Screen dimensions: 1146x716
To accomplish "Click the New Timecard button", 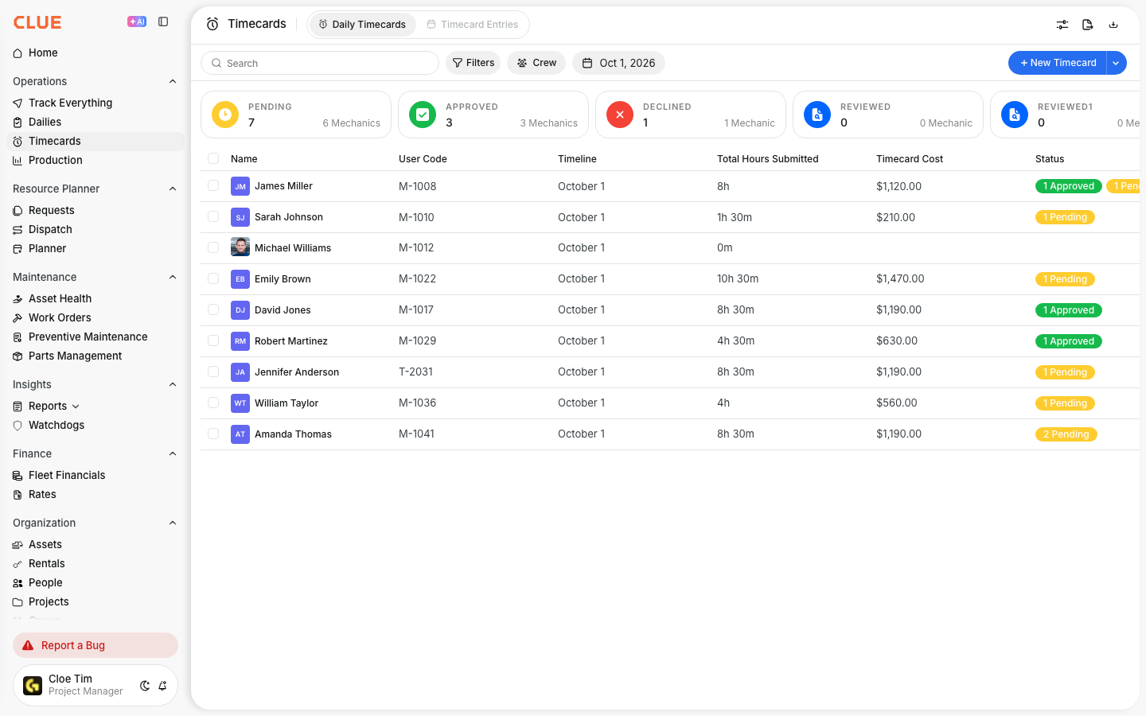I will click(x=1058, y=63).
